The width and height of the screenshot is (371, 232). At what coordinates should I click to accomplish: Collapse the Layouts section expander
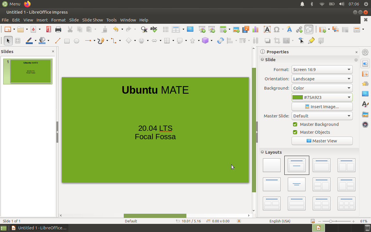[262, 152]
